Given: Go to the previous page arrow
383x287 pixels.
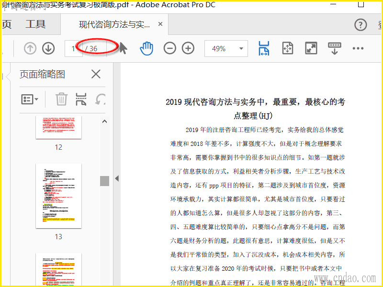Looking at the screenshot, I should [x=30, y=48].
